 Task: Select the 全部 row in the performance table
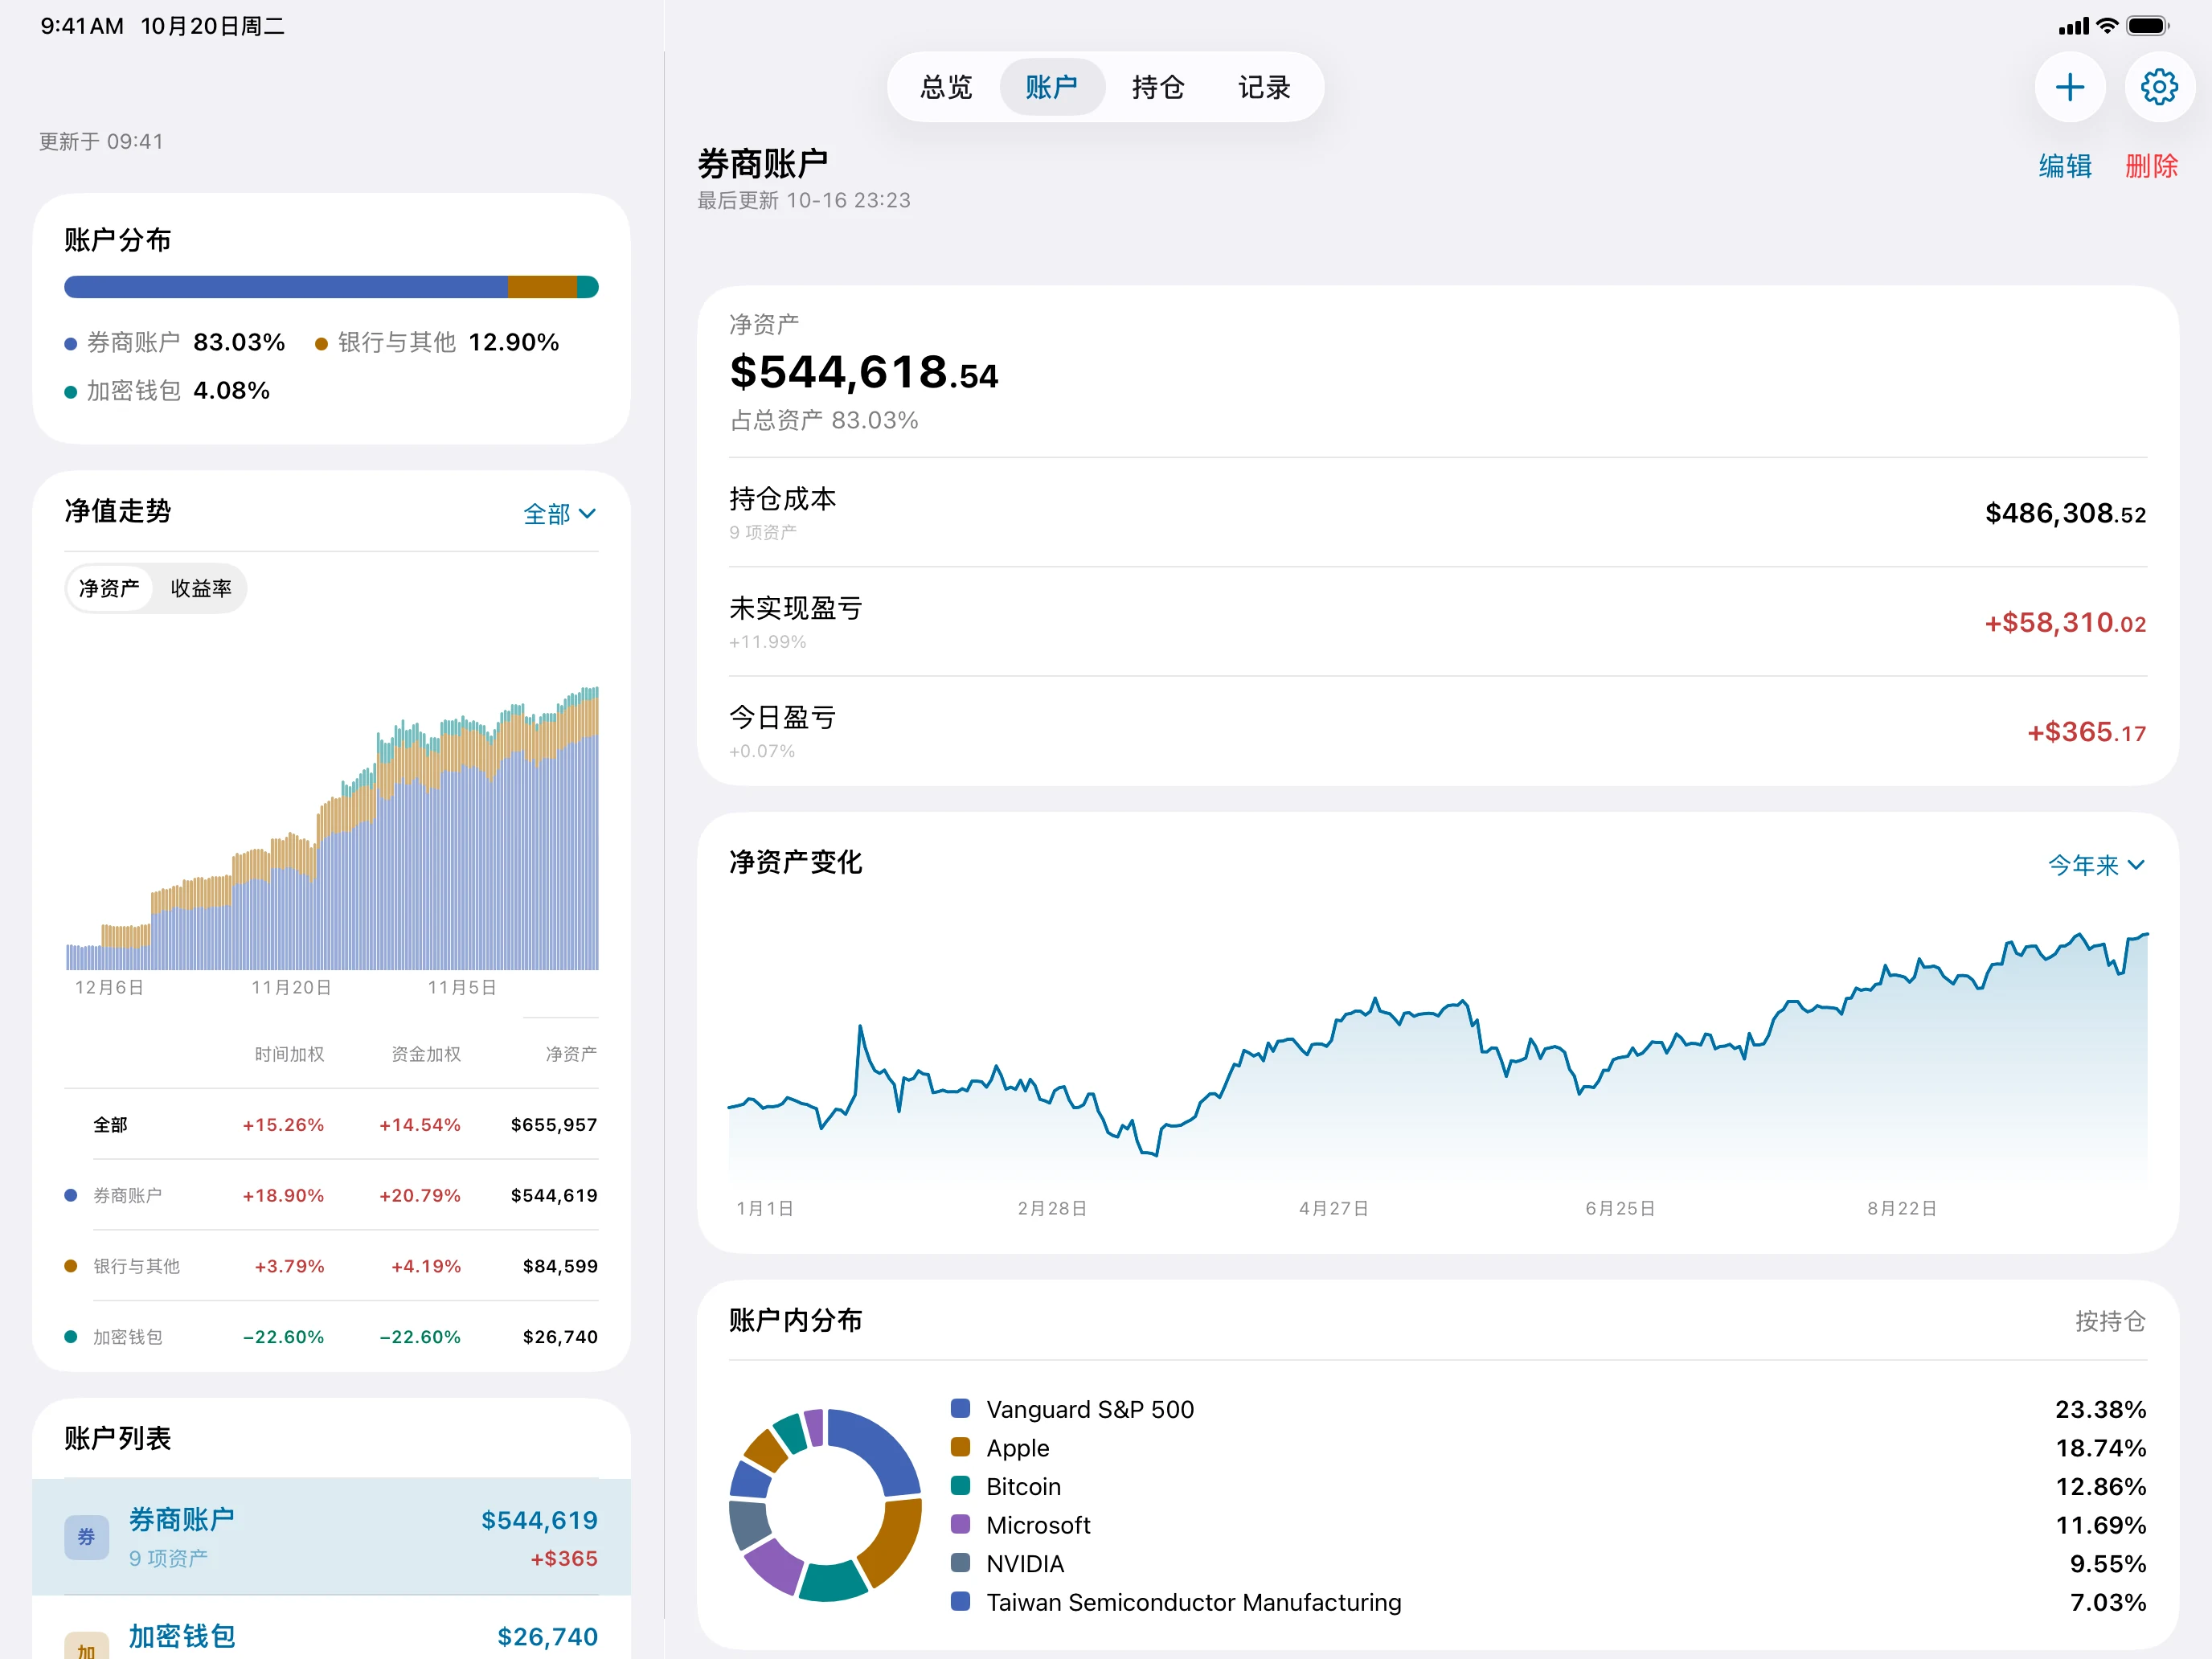(x=331, y=1125)
